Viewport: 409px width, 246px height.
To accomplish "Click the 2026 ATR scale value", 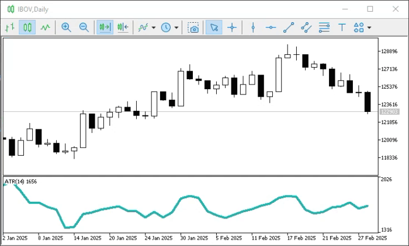I will [x=386, y=180].
